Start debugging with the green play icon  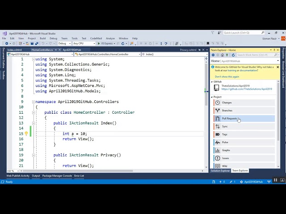99,44
